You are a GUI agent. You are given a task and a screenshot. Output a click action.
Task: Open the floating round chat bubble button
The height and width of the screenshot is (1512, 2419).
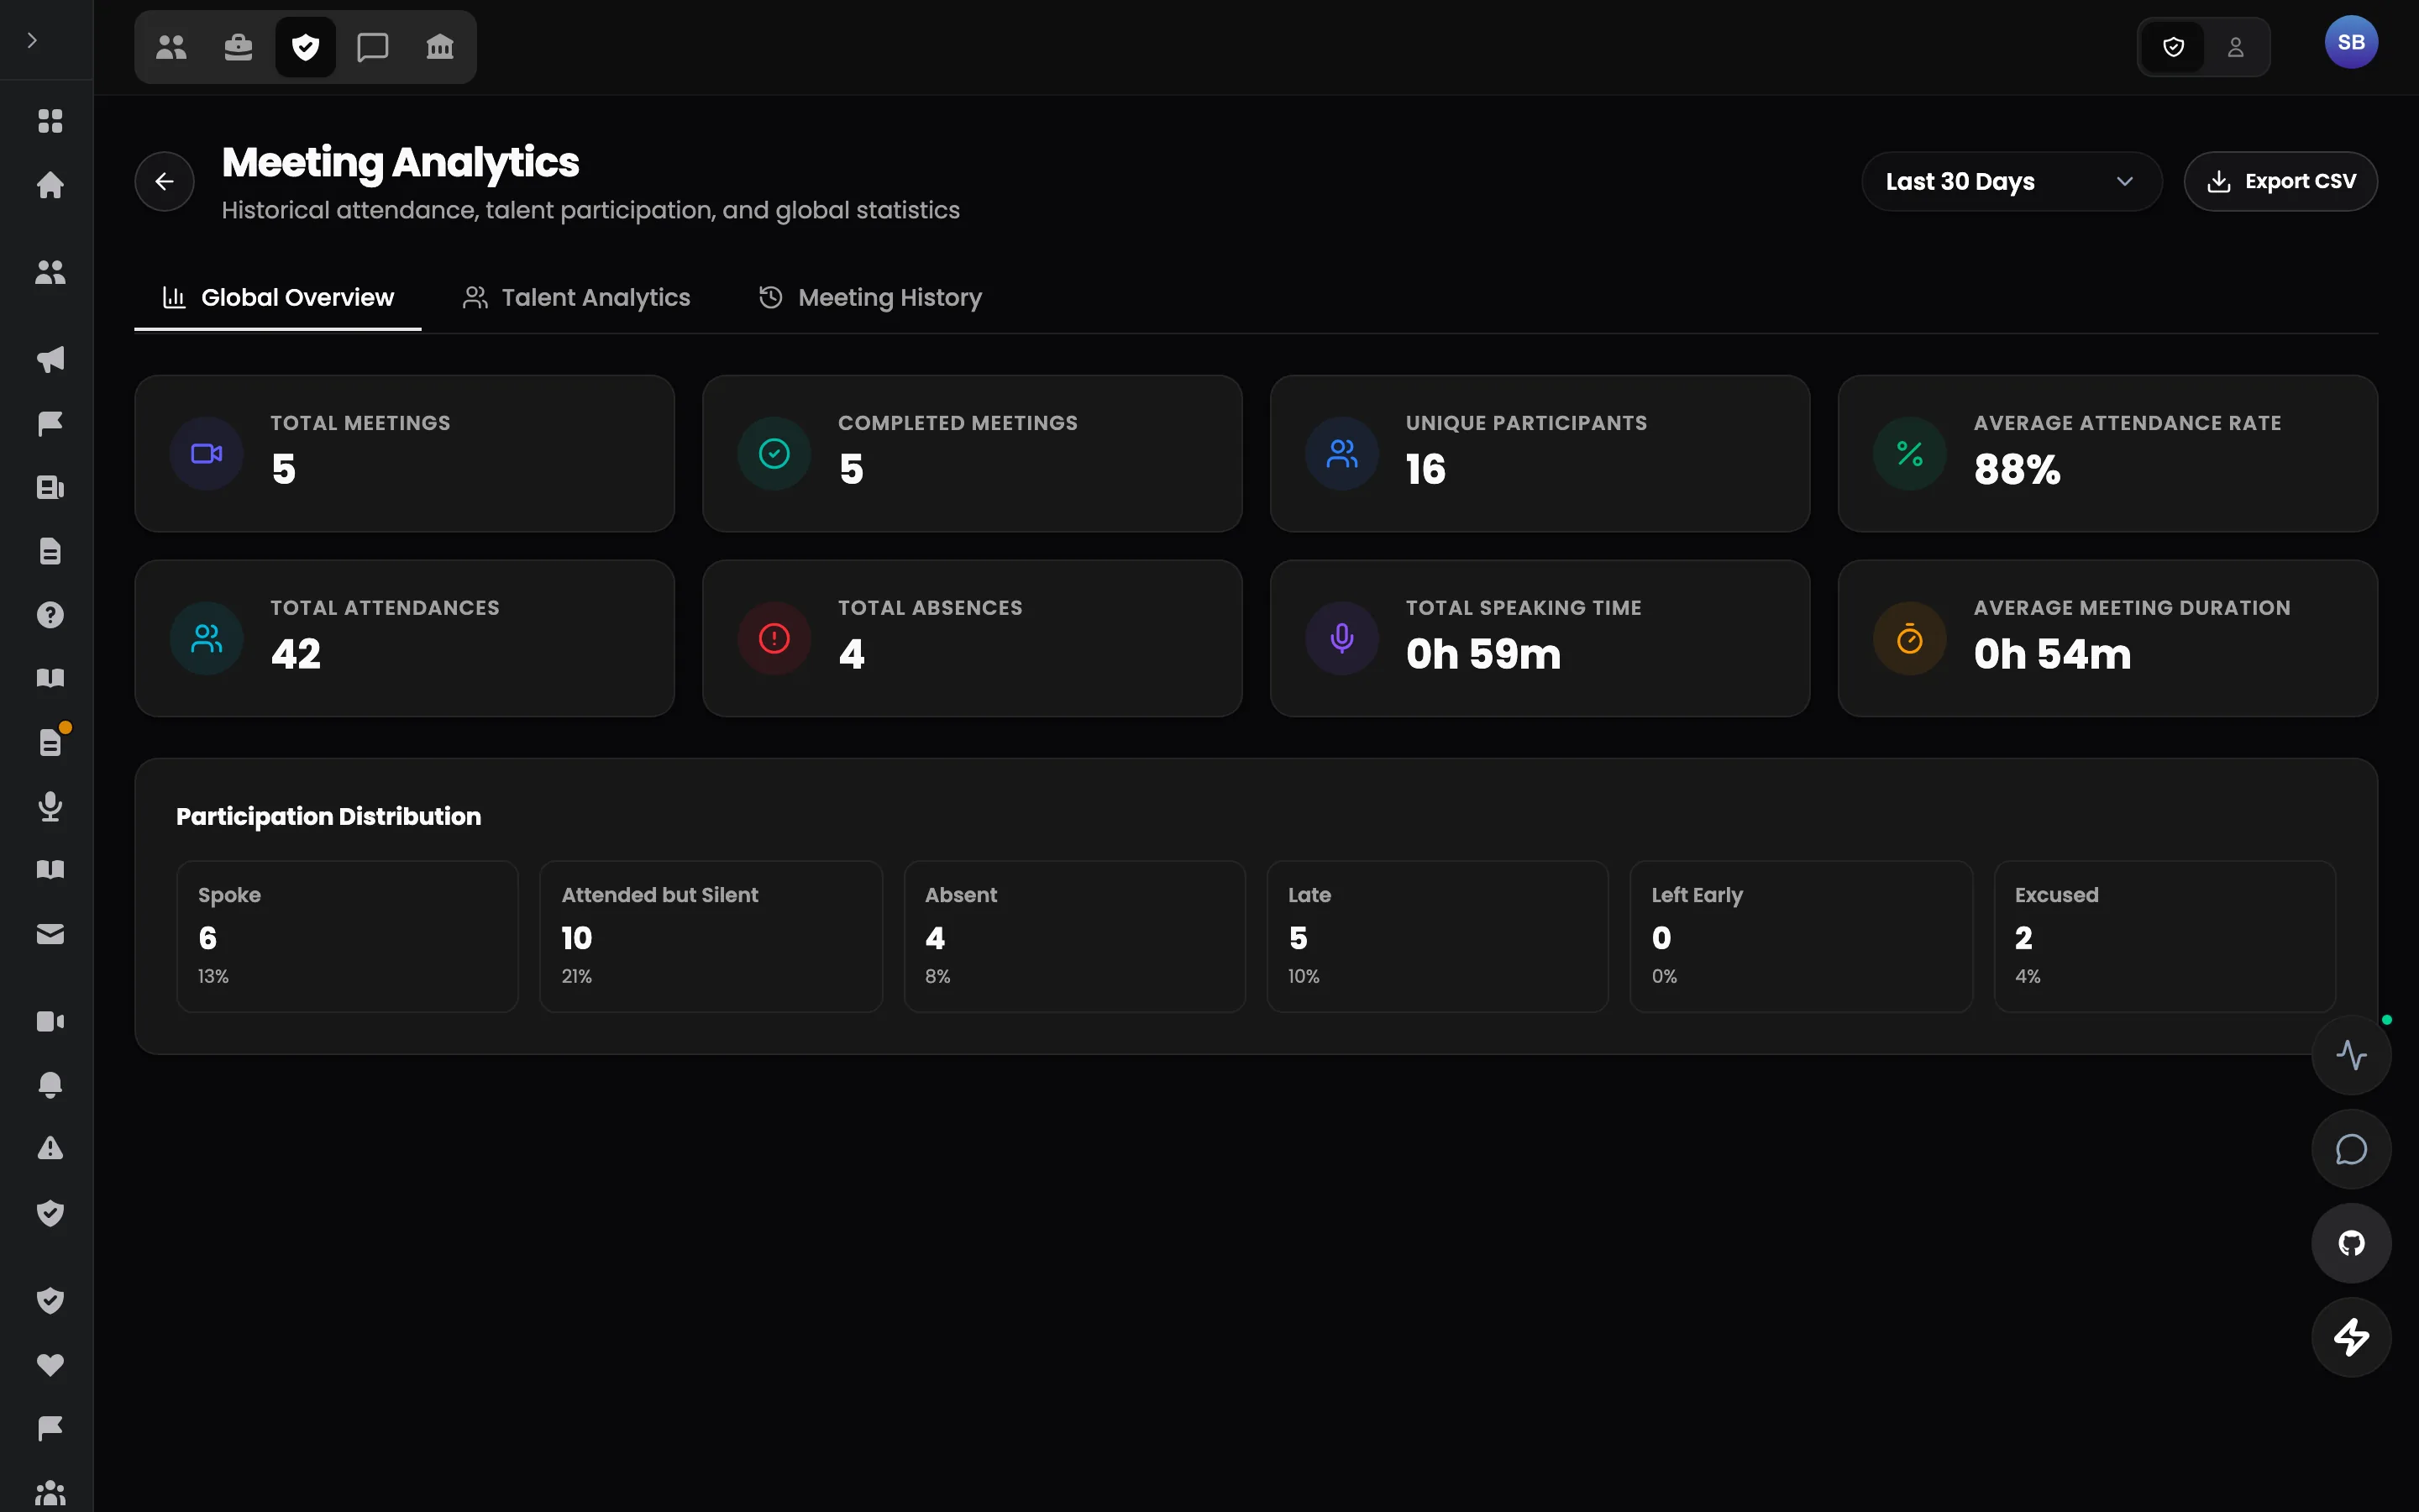click(2351, 1149)
